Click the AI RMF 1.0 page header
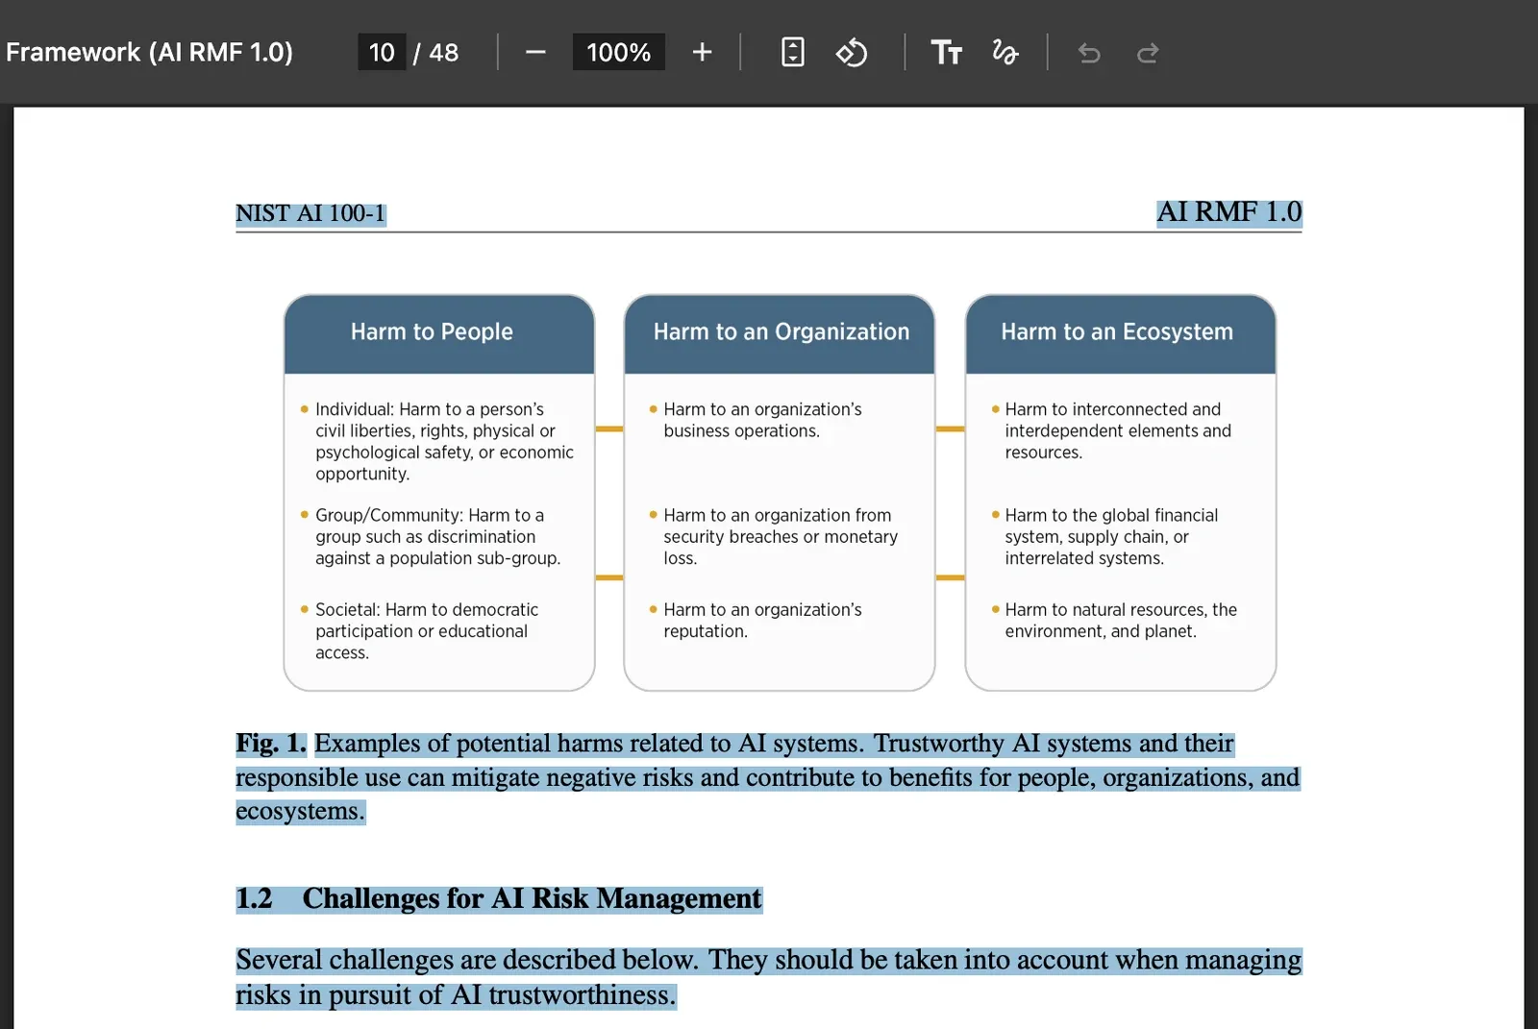The image size is (1538, 1029). tap(1228, 211)
